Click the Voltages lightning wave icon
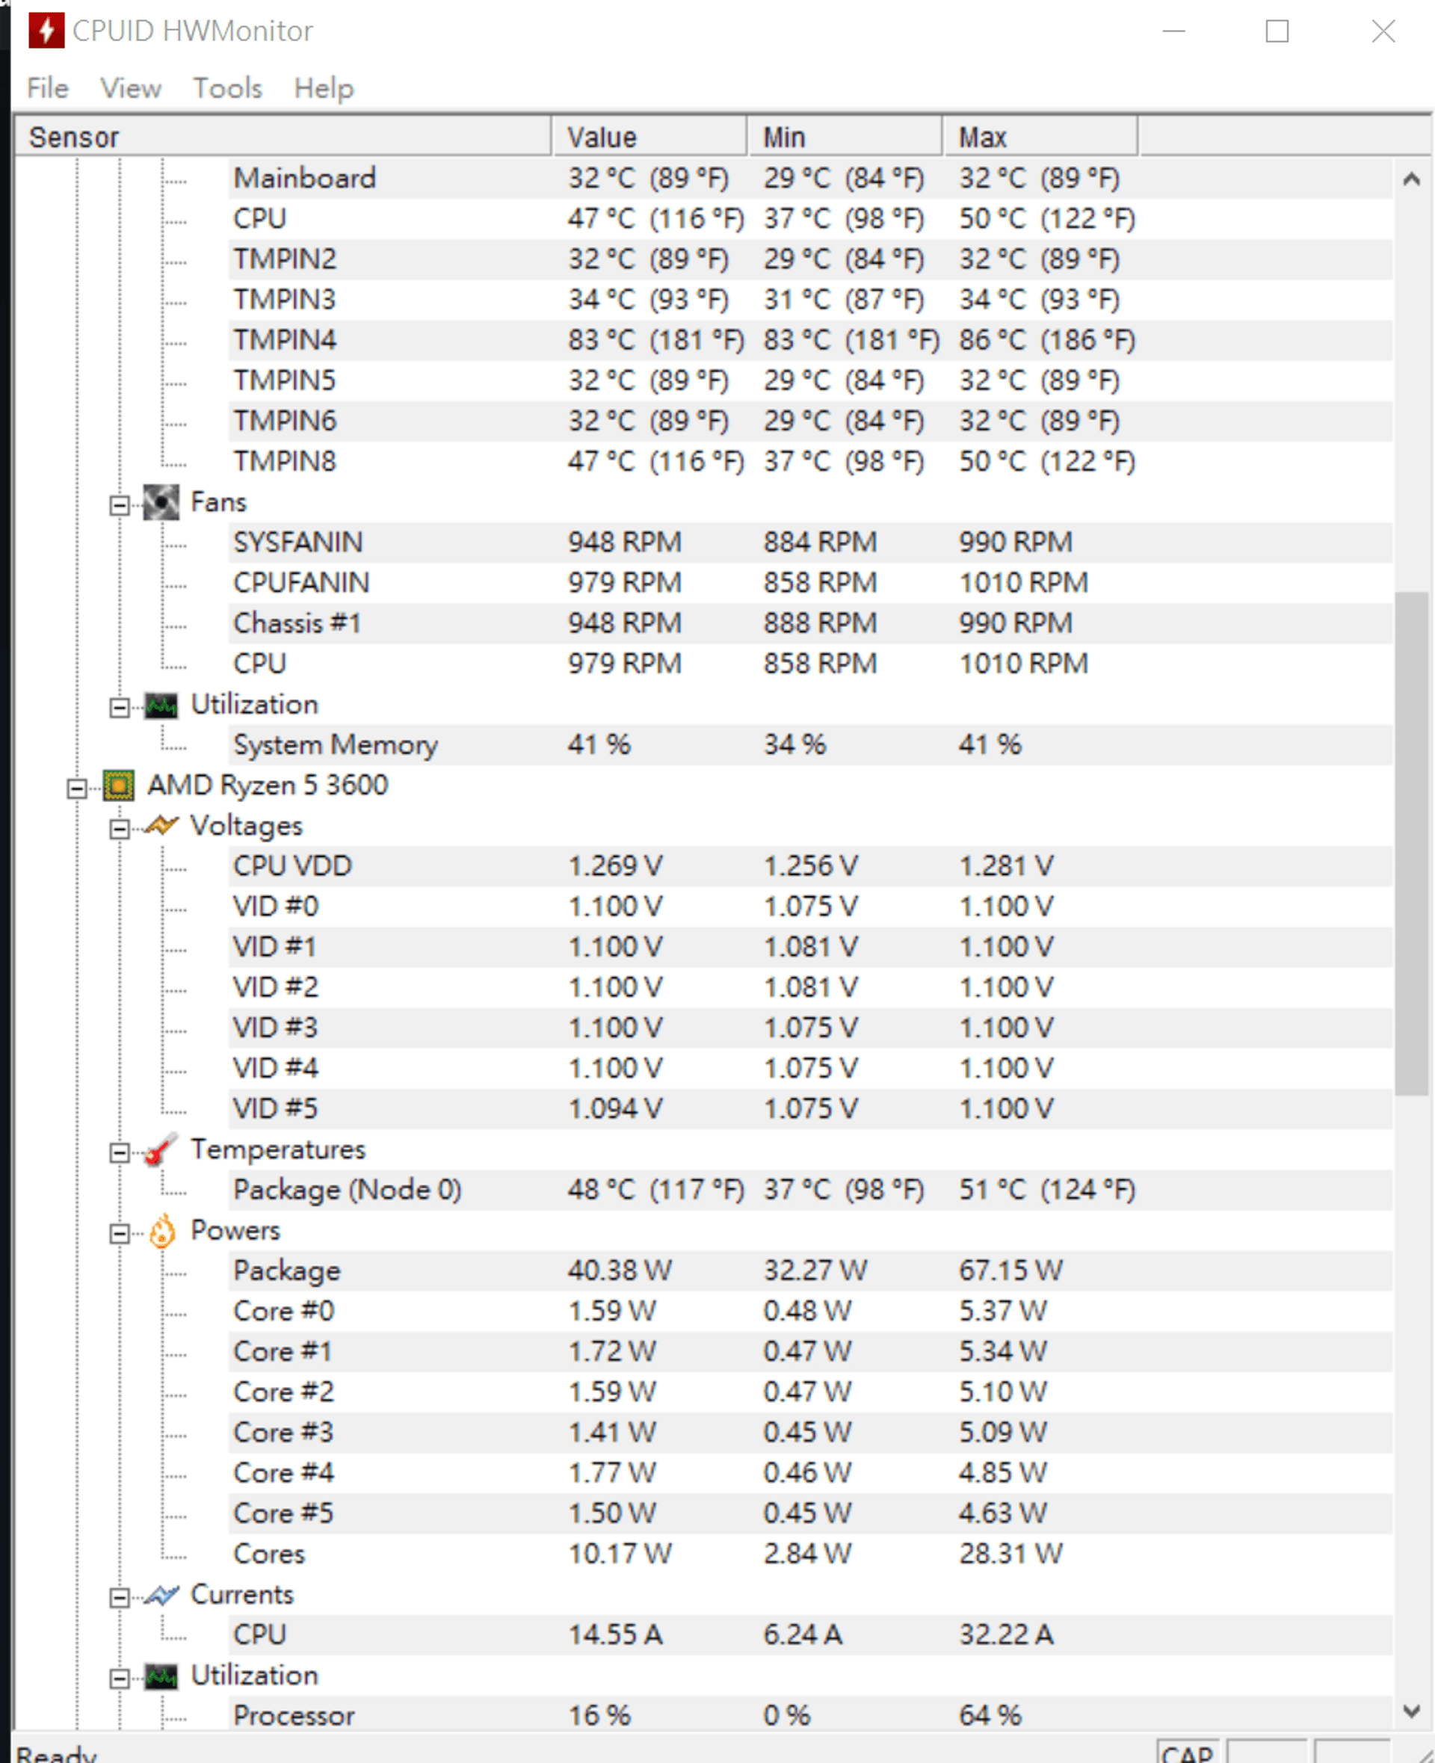This screenshot has height=1763, width=1435. pos(161,826)
